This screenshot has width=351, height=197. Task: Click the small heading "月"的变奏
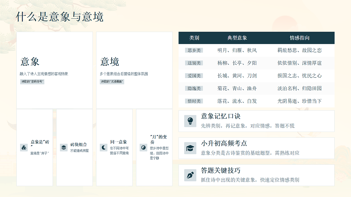(x=159, y=140)
